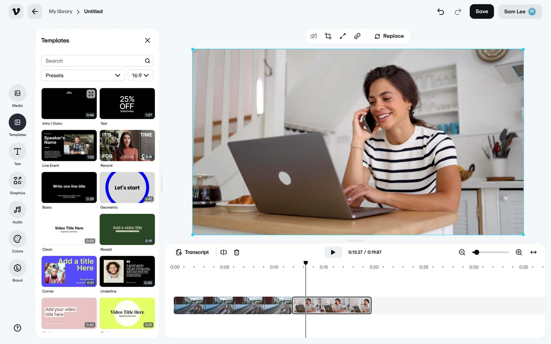Viewport: 551px width, 344px height.
Task: Open the help question mark icon
Action: point(18,328)
